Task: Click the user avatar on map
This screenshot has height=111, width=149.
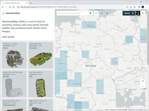Action: pos(138,13)
